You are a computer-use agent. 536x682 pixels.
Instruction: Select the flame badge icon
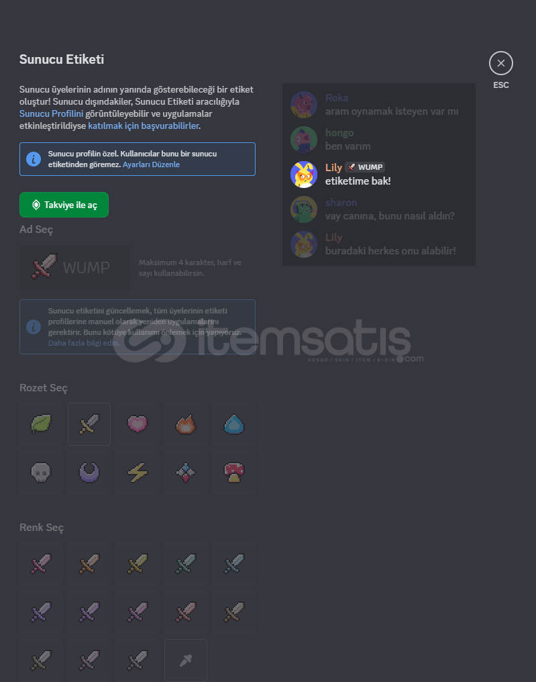click(x=186, y=424)
